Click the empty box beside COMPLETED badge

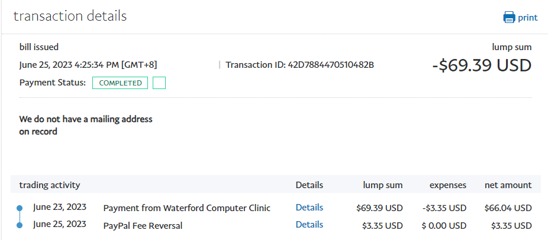click(x=159, y=83)
